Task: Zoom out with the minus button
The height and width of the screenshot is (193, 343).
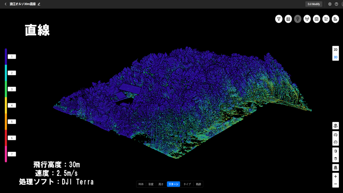Action: [x=335, y=184]
